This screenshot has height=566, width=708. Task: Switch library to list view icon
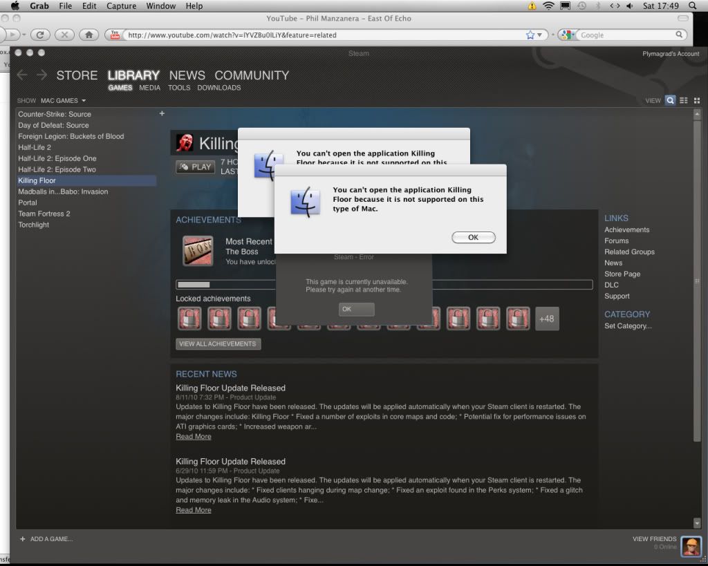(x=684, y=100)
